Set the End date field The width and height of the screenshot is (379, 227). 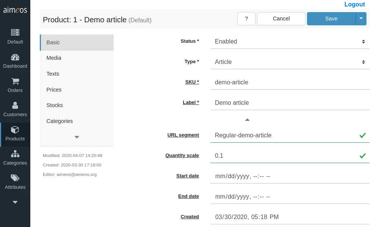(x=290, y=197)
